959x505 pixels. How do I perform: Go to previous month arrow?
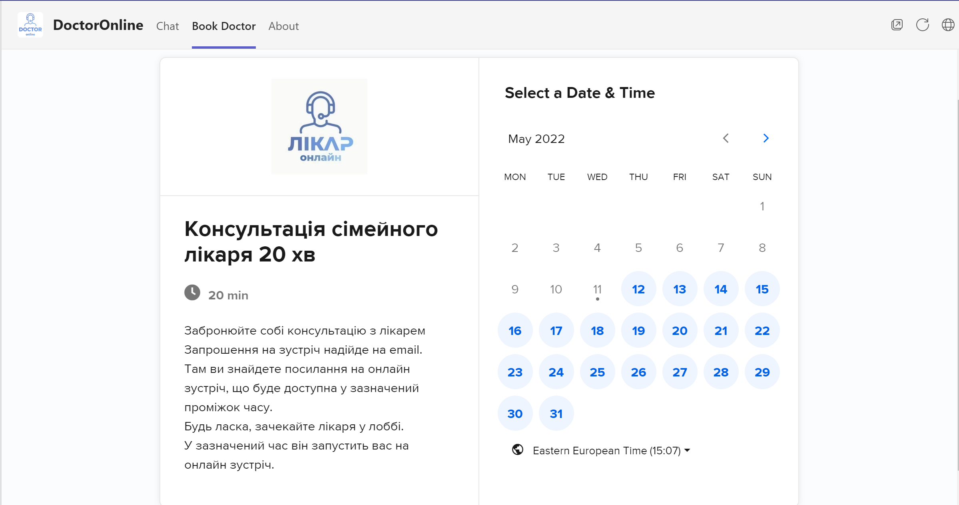coord(726,138)
